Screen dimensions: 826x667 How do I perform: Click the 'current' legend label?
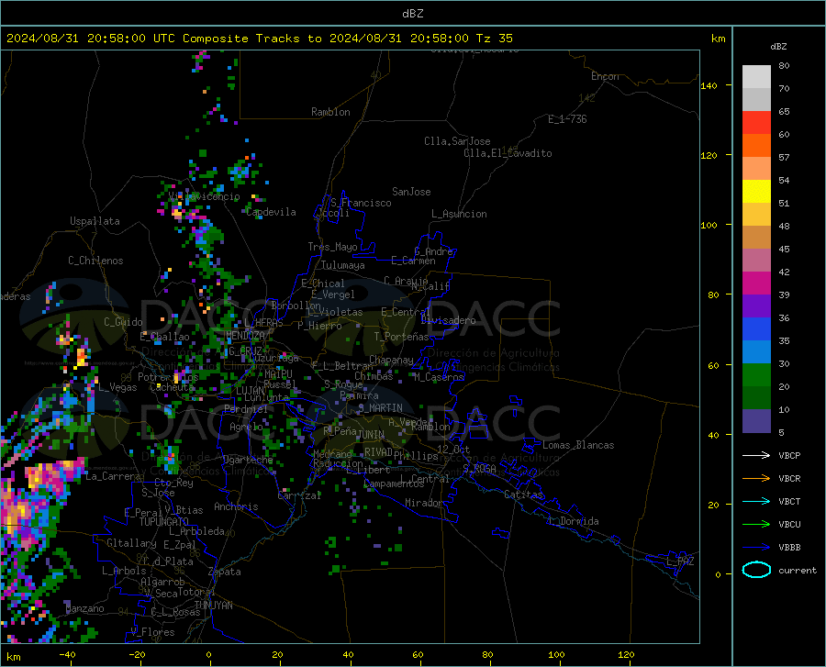pyautogui.click(x=797, y=570)
